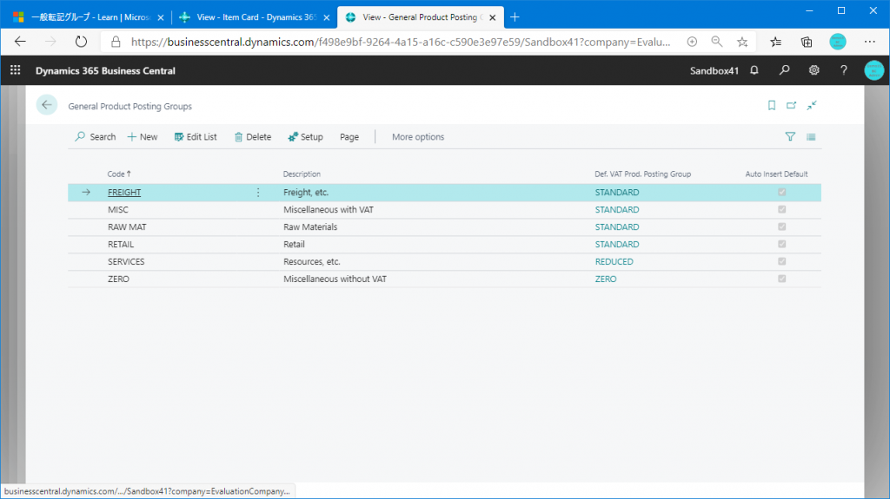
Task: Open page in new window icon
Action: click(x=791, y=106)
